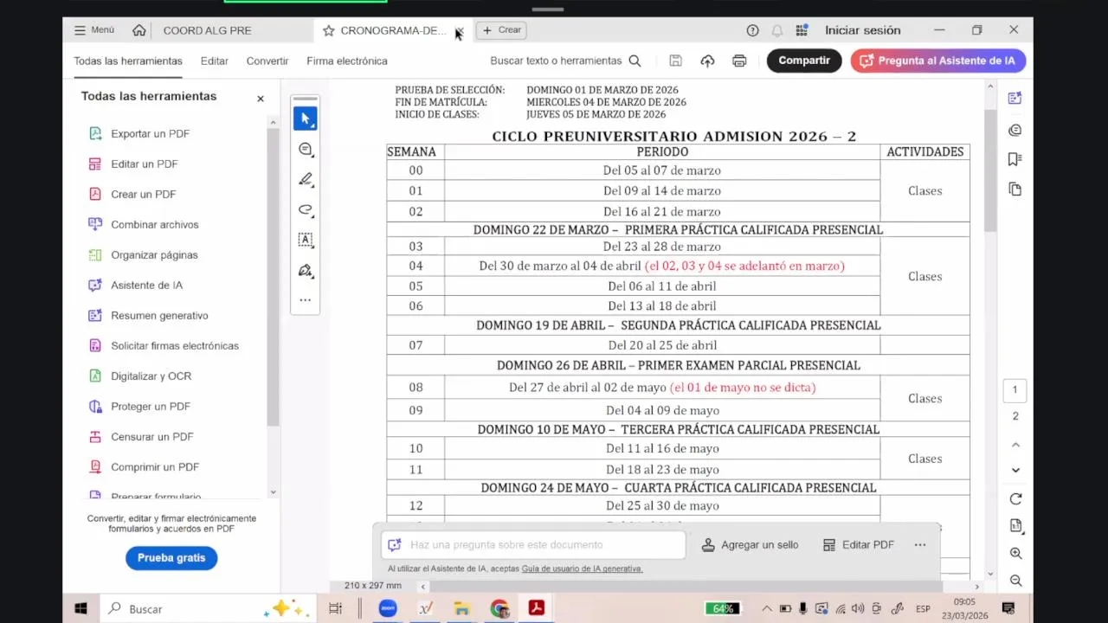Switch to the COORD ALG PRE tab
1108x623 pixels.
(x=208, y=30)
